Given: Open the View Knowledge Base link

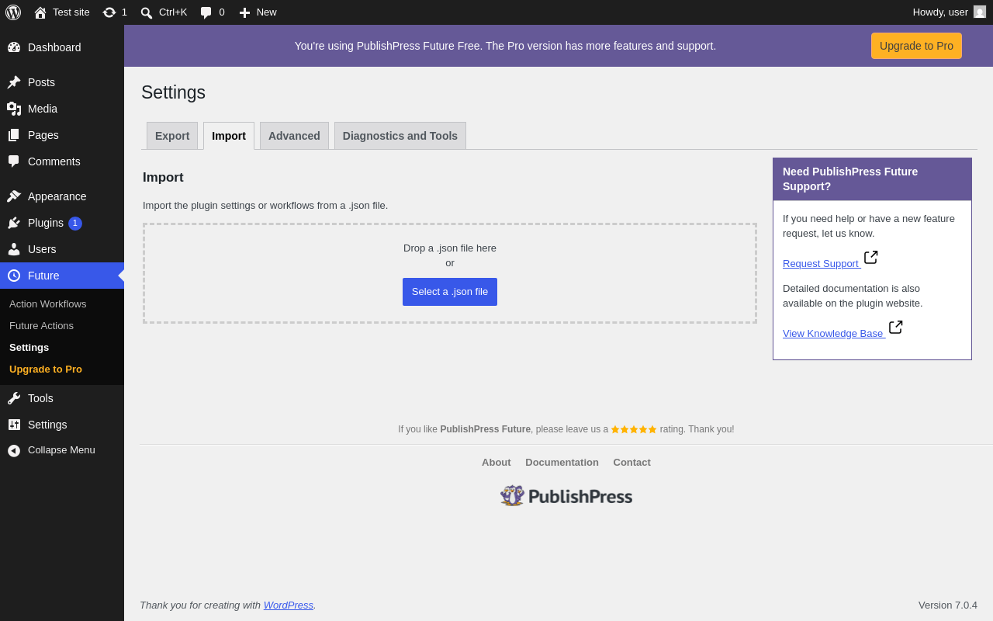Looking at the screenshot, I should coord(833,334).
